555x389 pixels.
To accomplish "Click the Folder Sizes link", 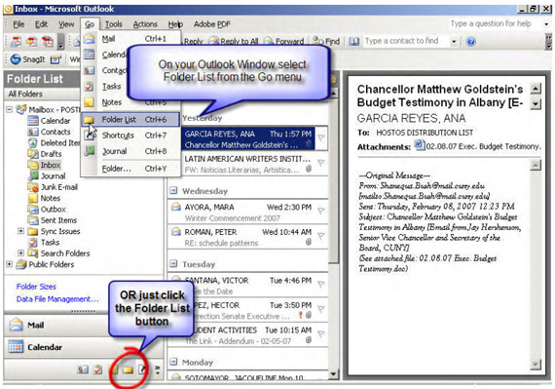I will 36,287.
